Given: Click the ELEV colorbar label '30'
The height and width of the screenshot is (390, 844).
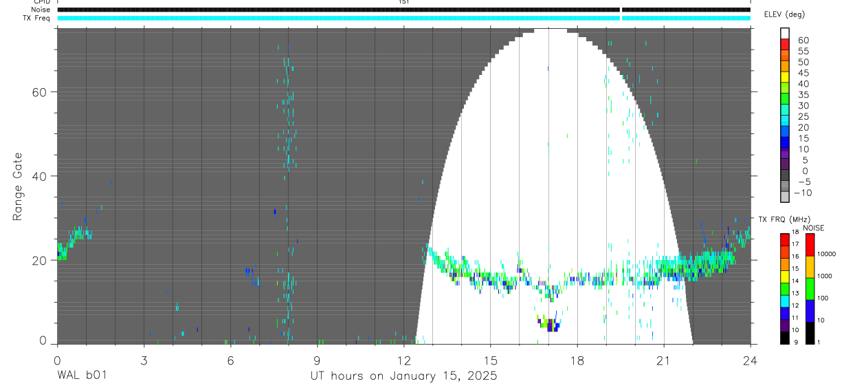Looking at the screenshot, I should click(803, 106).
